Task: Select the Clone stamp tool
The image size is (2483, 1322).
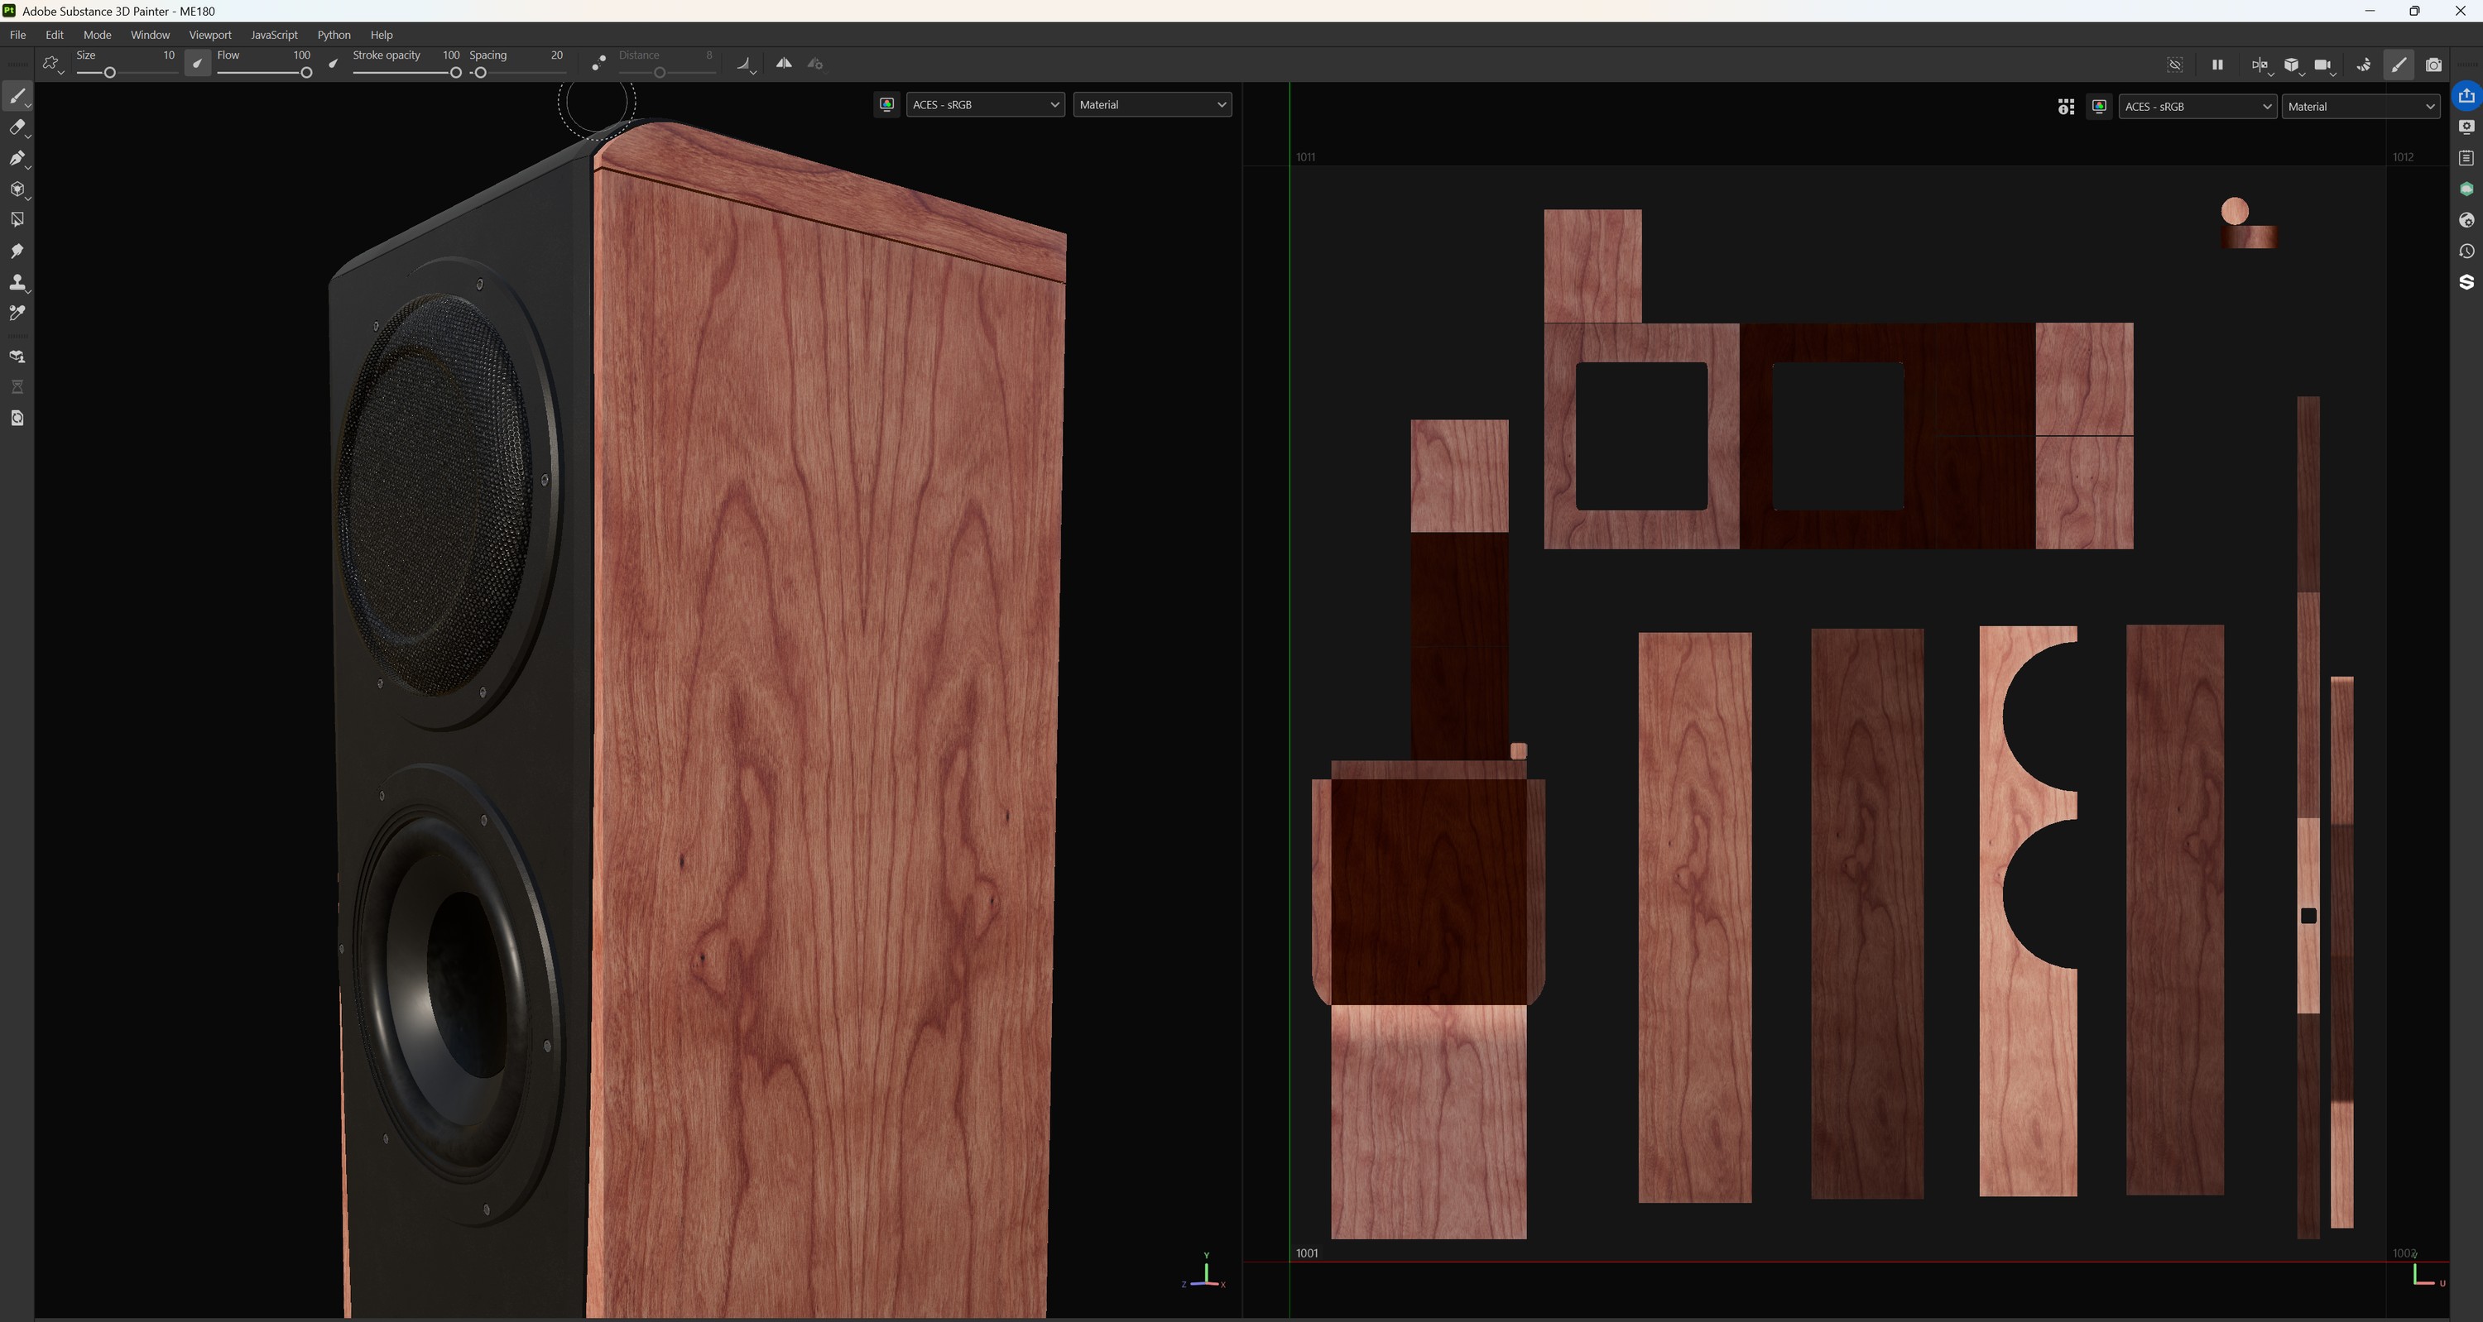Action: click(17, 282)
